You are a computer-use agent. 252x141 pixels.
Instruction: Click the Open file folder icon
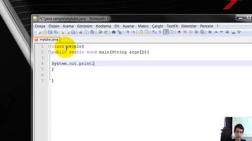click(44, 32)
